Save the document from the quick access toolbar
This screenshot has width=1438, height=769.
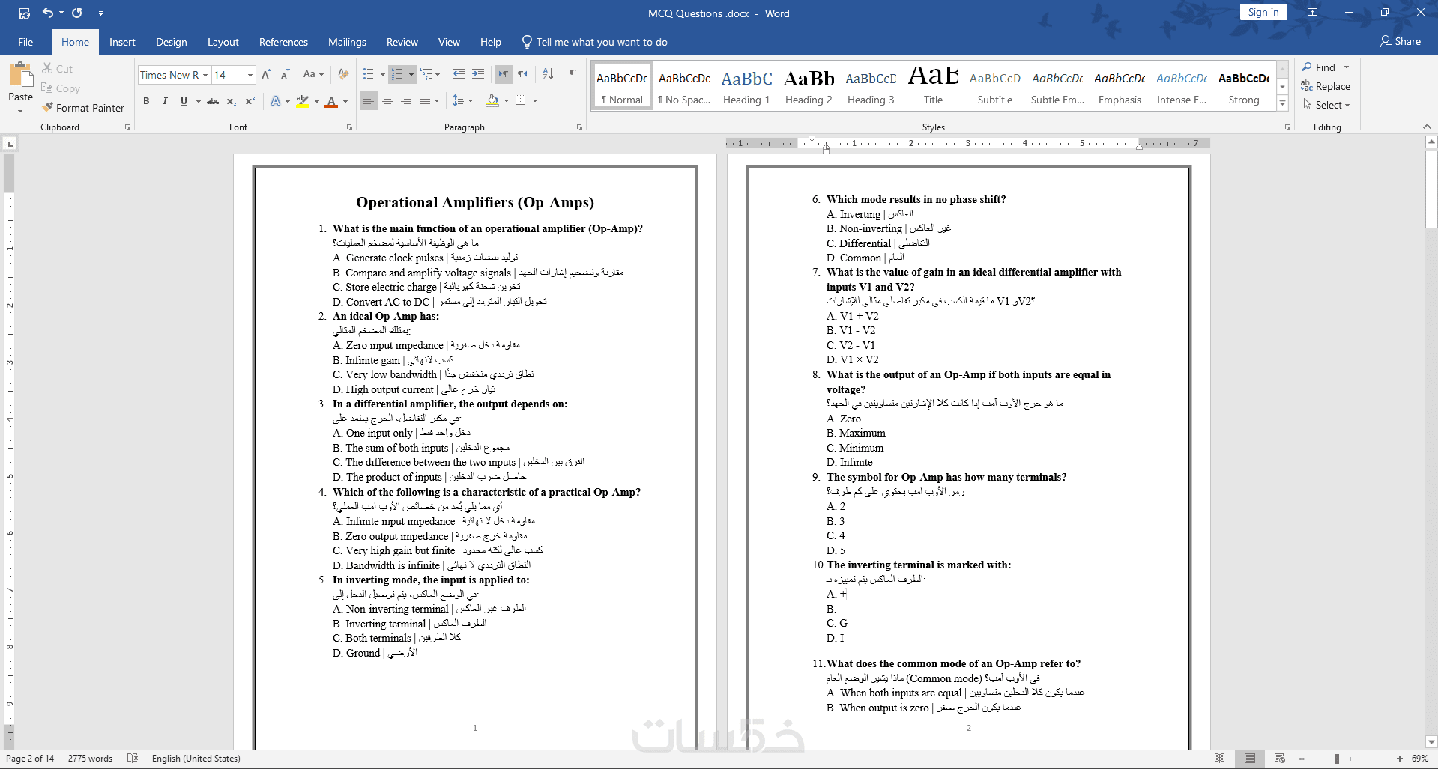(24, 13)
